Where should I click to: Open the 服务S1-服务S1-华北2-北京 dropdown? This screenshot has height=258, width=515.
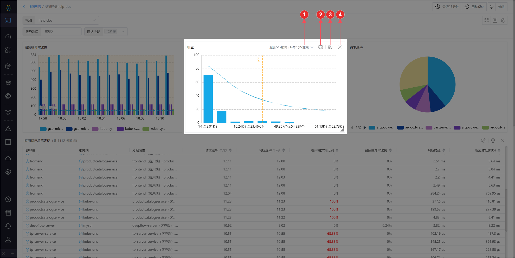click(x=291, y=47)
